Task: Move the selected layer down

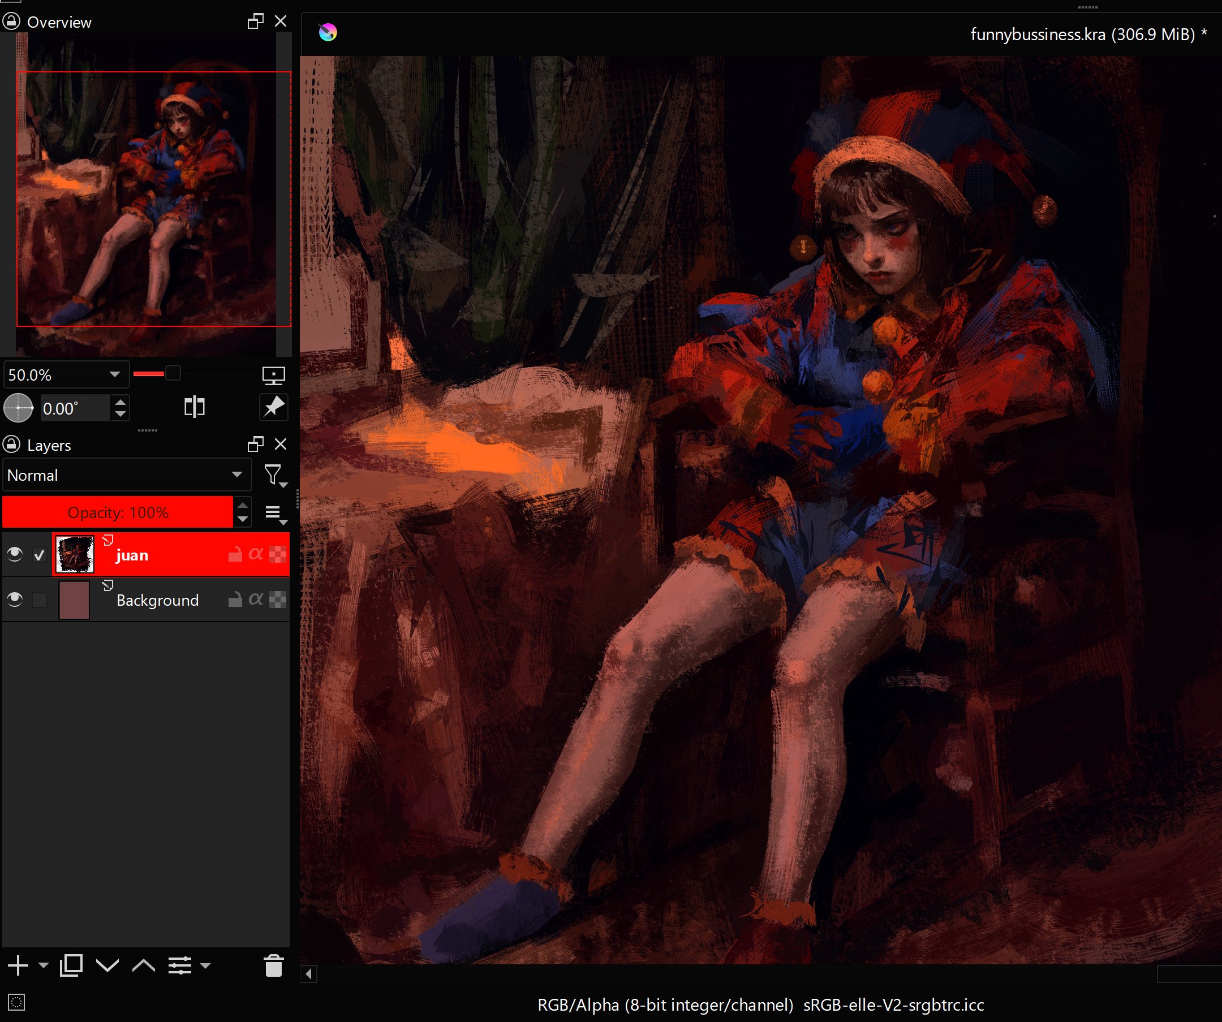Action: coord(107,966)
